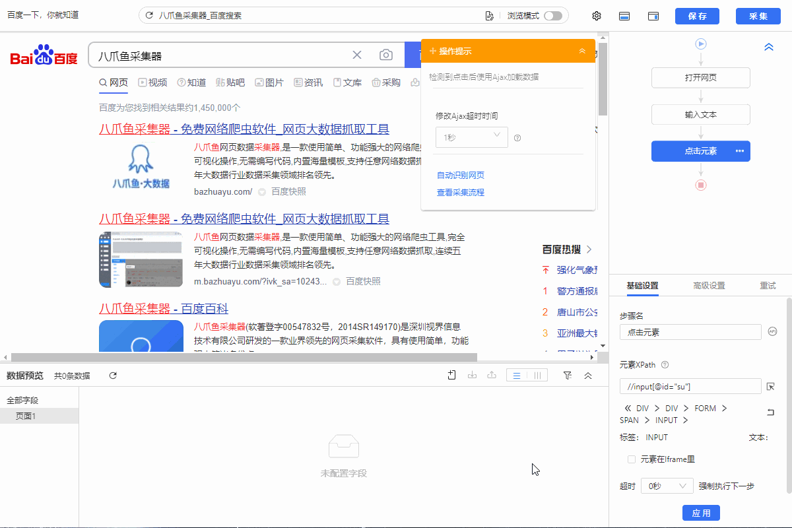Expand the 百度热搜 arrow
Screen dimensions: 792x528
point(589,249)
